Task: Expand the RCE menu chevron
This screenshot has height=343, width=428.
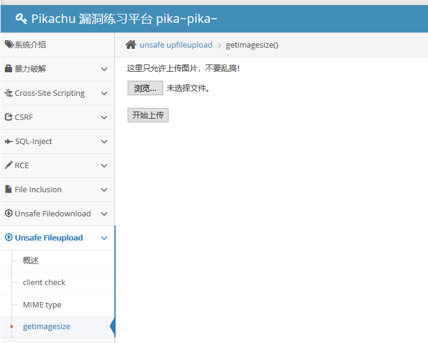Action: tap(104, 166)
